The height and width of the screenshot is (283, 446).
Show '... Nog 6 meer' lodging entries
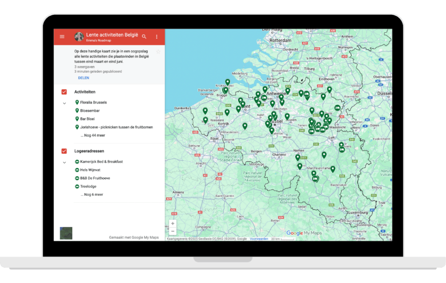click(x=91, y=195)
